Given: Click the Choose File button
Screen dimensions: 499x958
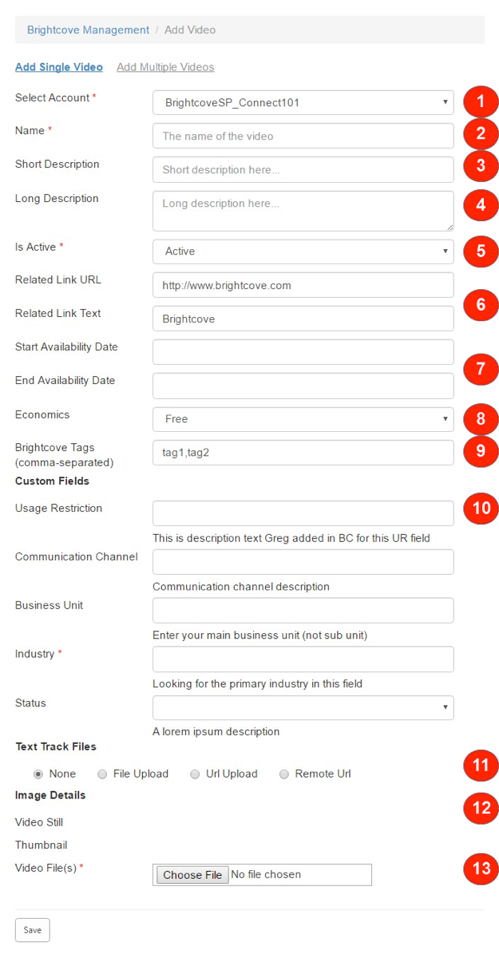Looking at the screenshot, I should [x=192, y=875].
